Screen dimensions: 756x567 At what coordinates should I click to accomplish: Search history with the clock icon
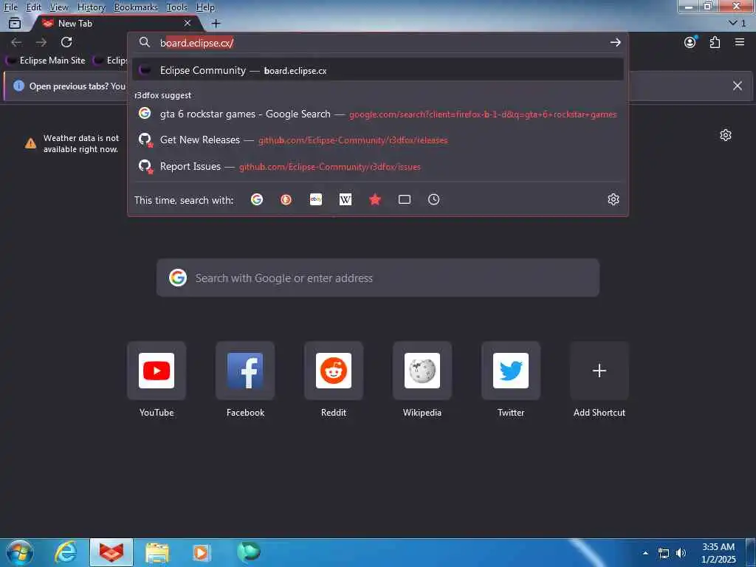point(434,199)
